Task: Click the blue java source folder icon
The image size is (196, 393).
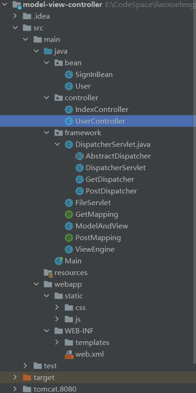Action: coord(48,51)
